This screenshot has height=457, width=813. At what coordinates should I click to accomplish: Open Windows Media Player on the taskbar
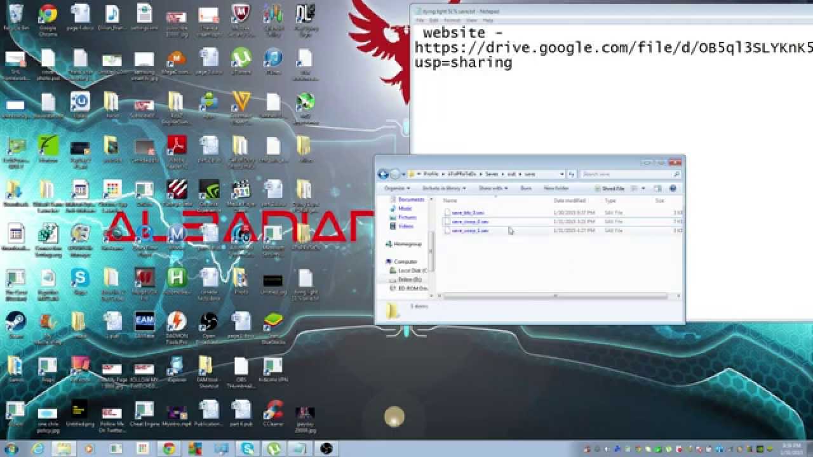89,449
